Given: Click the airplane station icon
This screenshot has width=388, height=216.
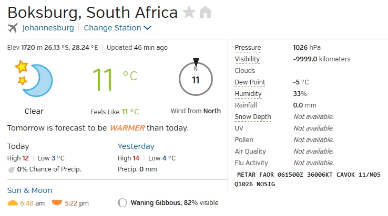Looking at the screenshot, I should coord(13,28).
